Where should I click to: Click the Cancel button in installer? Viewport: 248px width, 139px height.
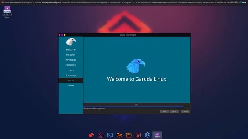click(x=185, y=112)
